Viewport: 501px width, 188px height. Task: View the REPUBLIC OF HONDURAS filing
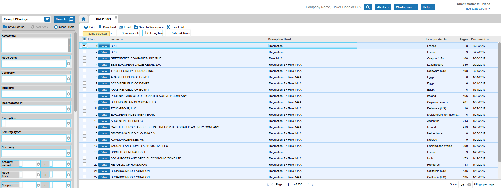point(104,165)
